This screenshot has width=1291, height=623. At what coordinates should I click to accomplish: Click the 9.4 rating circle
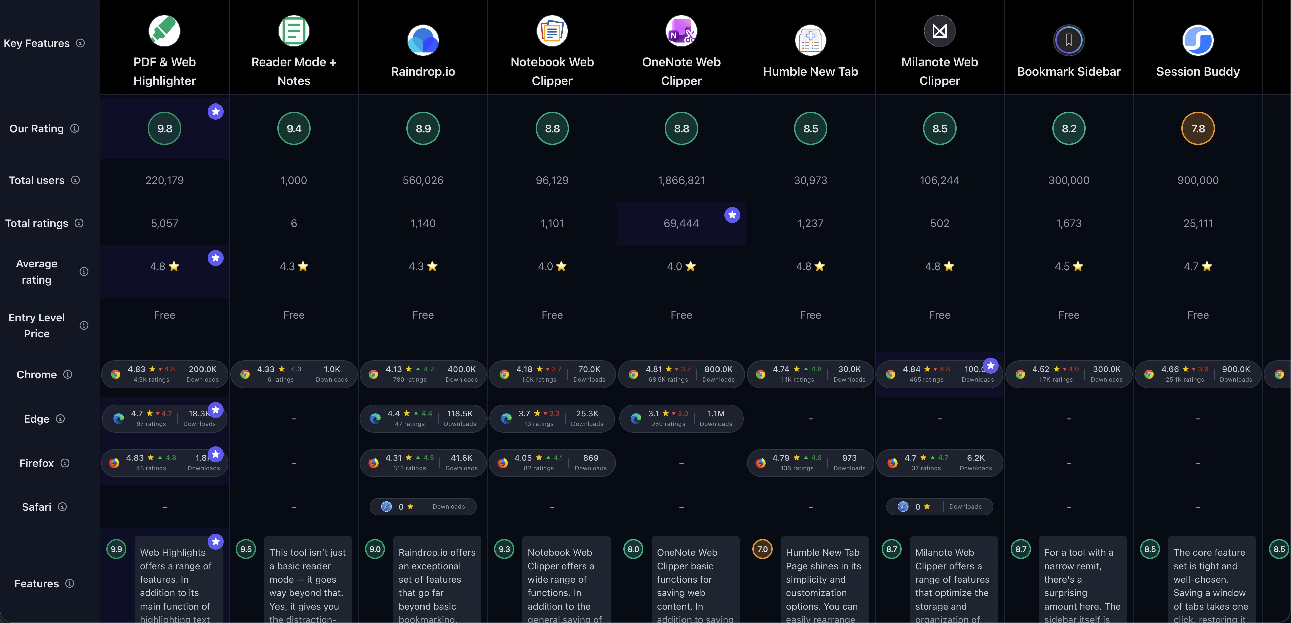point(294,129)
